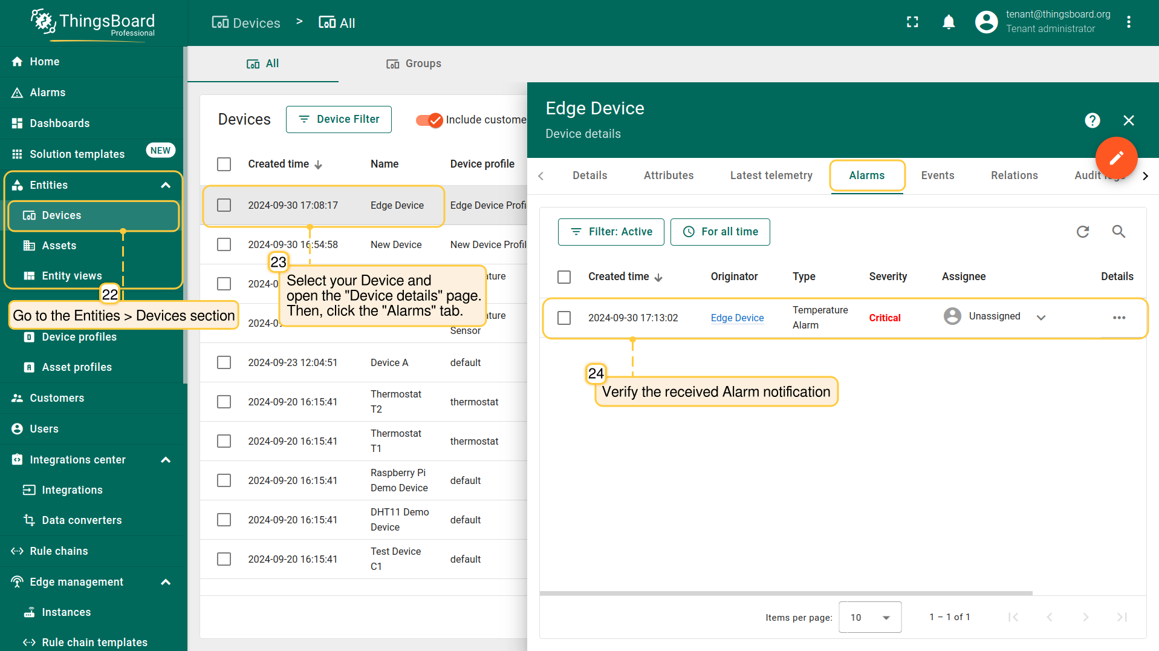
Task: Open the Groups tab
Action: coord(414,64)
